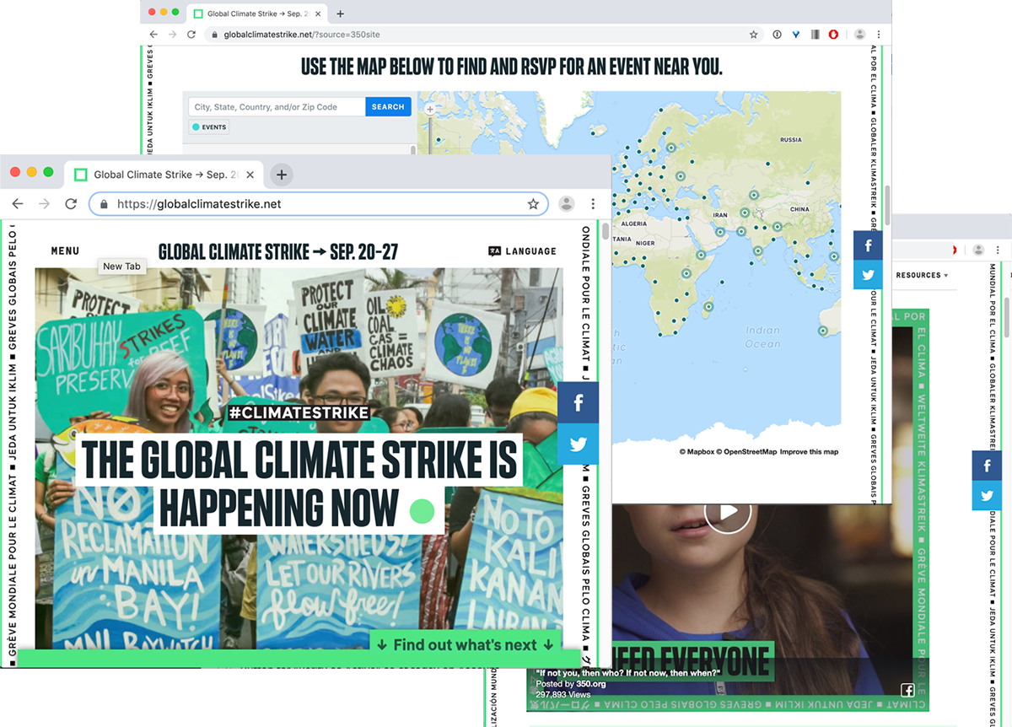
Task: Open a new tab in the map window
Action: tap(341, 13)
